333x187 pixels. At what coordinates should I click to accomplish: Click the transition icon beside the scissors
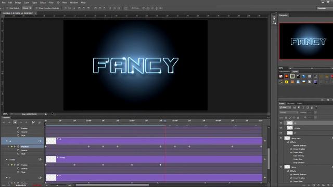(40, 123)
